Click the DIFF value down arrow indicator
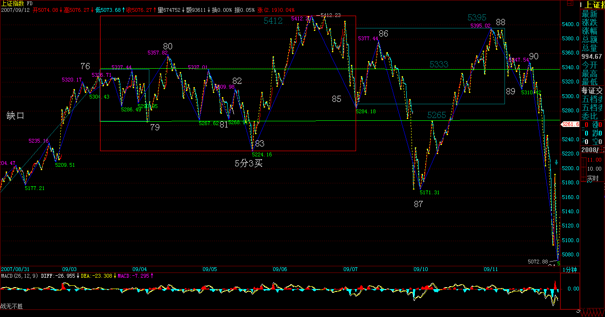Viewport: 605px width, 317px height. coord(79,275)
